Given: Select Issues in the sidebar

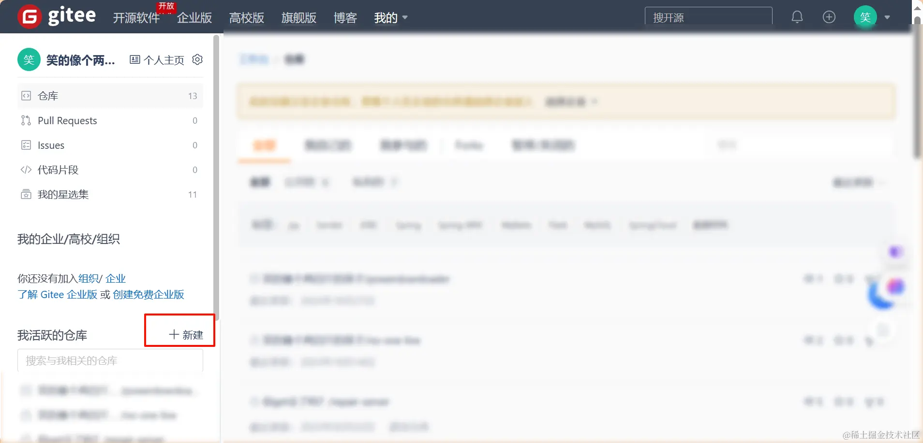Looking at the screenshot, I should [110, 145].
